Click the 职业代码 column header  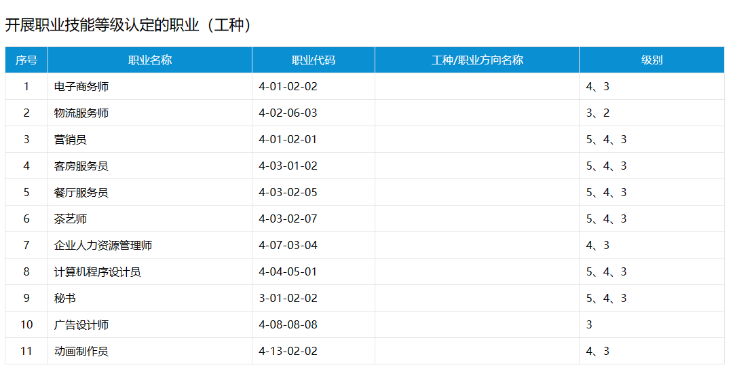[x=314, y=60]
